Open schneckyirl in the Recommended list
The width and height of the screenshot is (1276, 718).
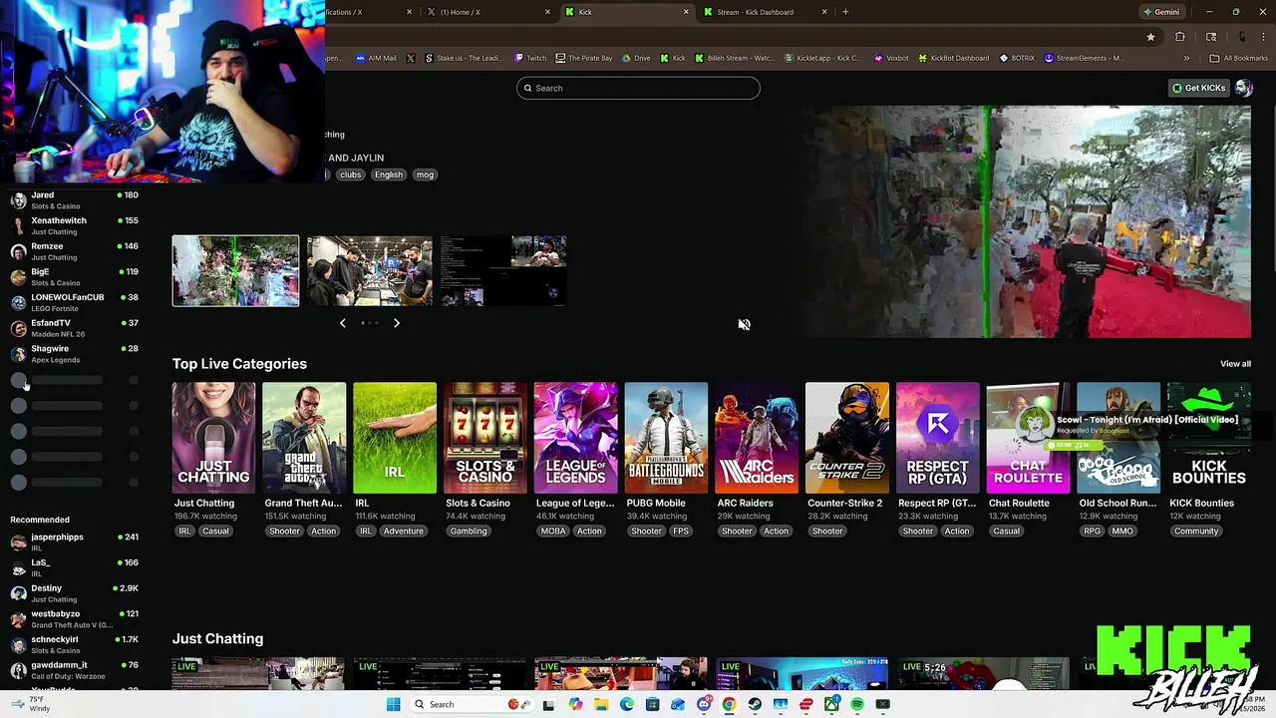[x=75, y=644]
